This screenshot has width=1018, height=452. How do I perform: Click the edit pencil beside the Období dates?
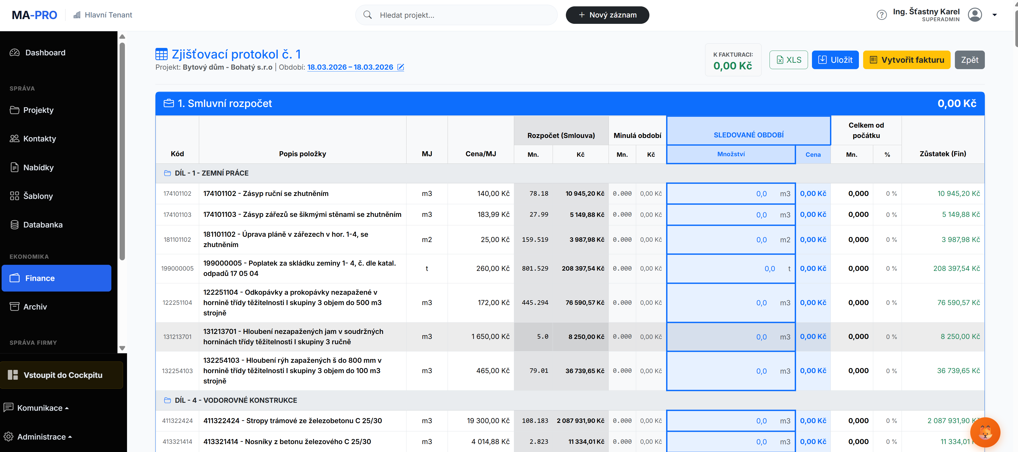(400, 67)
